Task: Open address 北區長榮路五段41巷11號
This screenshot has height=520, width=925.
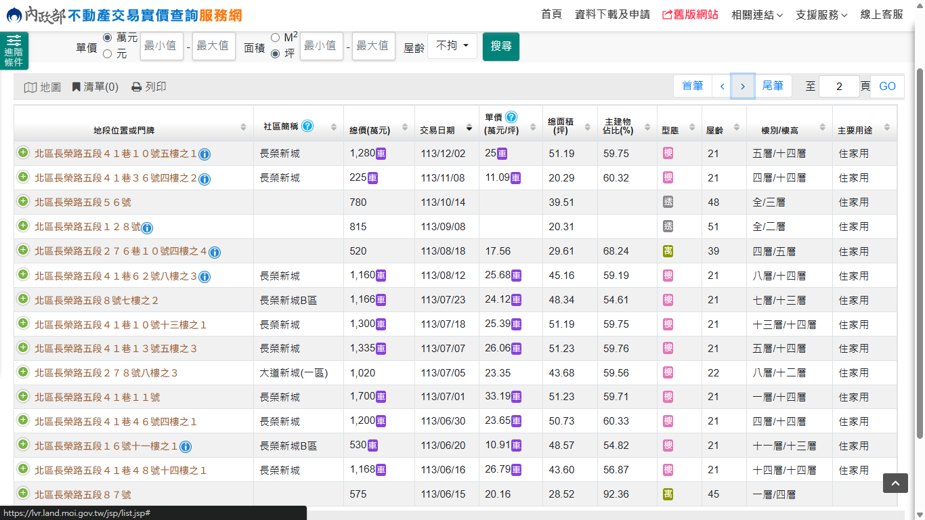Action: pyautogui.click(x=98, y=397)
